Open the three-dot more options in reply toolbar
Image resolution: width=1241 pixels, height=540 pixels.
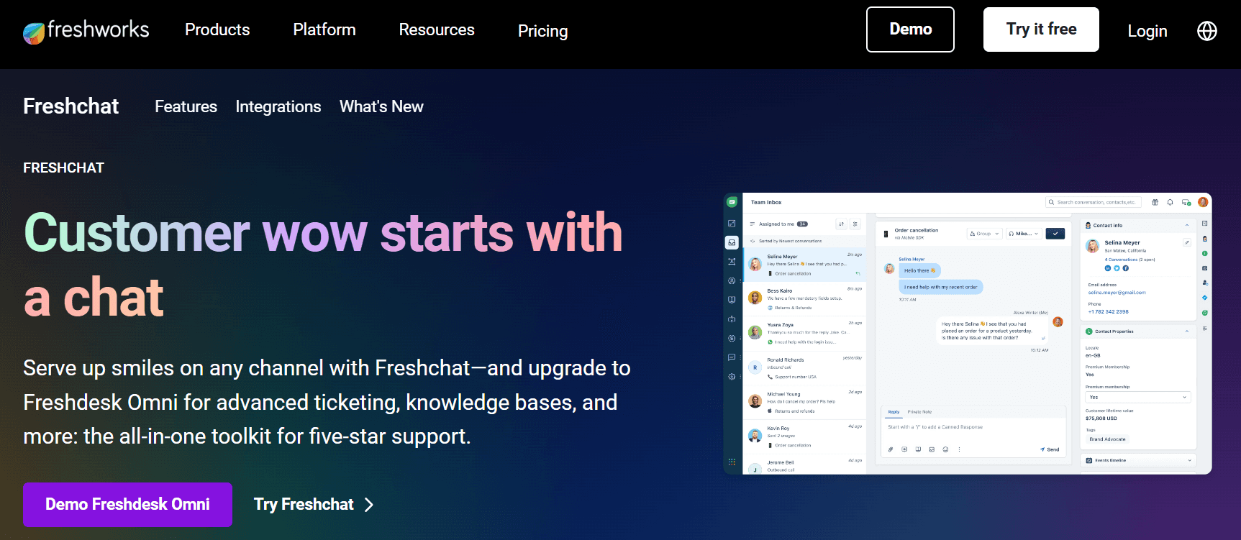(959, 449)
